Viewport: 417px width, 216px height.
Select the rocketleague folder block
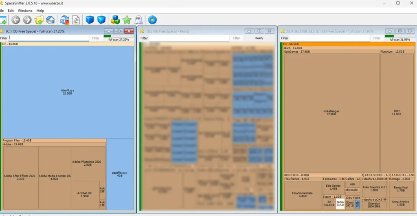coord(331,112)
